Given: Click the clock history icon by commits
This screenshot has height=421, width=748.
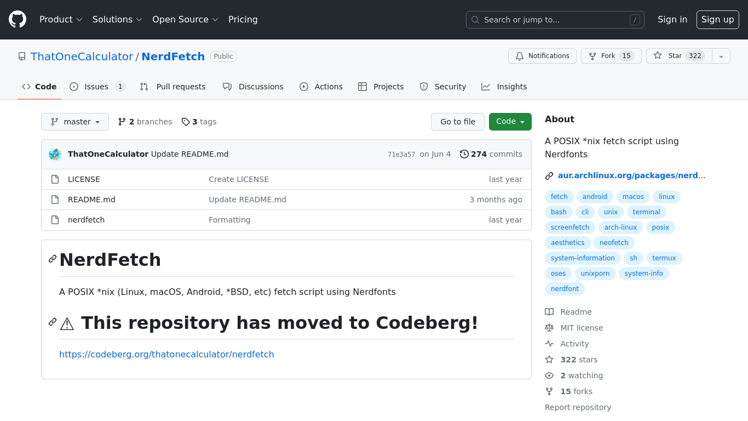Looking at the screenshot, I should (x=464, y=154).
